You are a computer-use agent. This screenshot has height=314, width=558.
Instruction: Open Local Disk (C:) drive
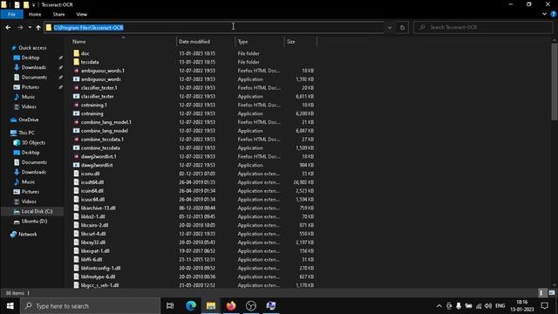coord(37,211)
